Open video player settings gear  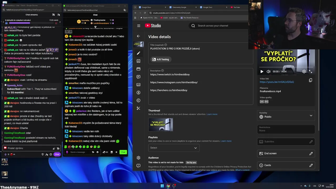(304, 71)
